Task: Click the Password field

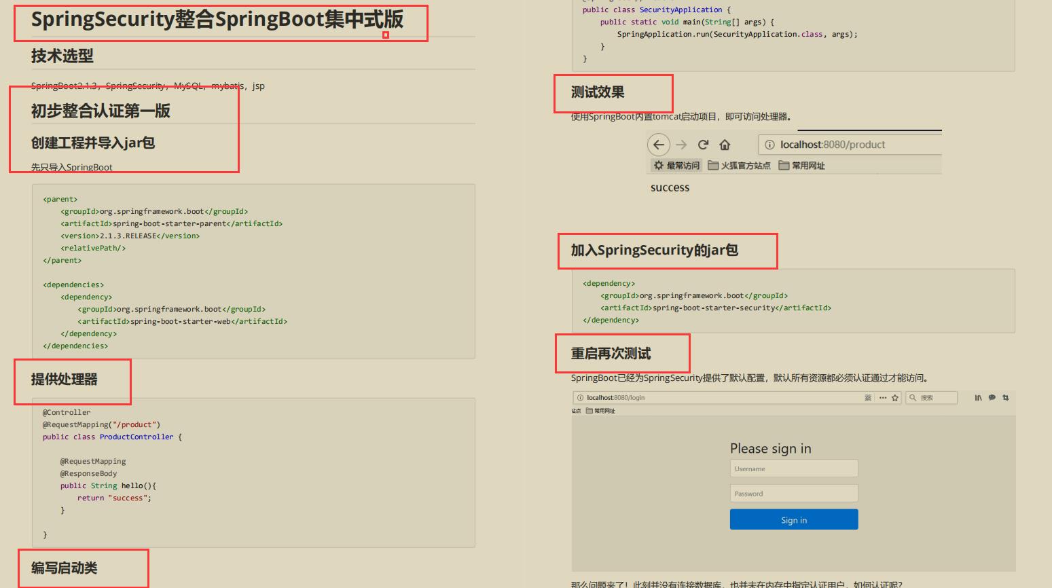Action: click(x=794, y=494)
